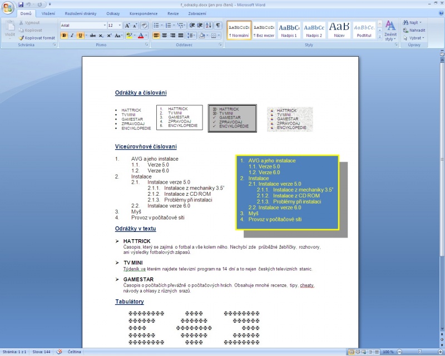
Task: Toggle show paragraph marks ¶
Action: (x=217, y=26)
